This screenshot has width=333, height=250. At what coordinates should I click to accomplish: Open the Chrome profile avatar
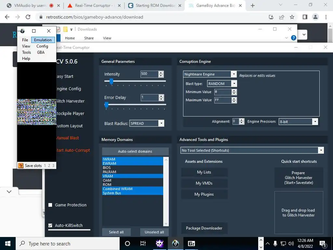[315, 17]
